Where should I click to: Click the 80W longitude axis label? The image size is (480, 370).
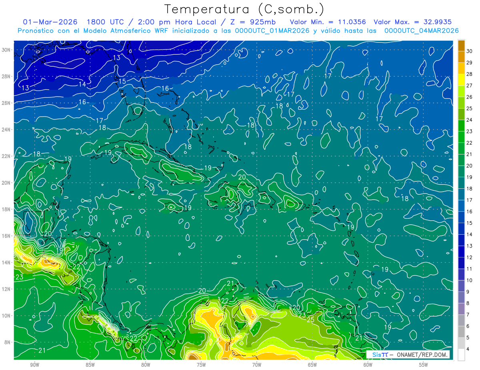pos(146,365)
